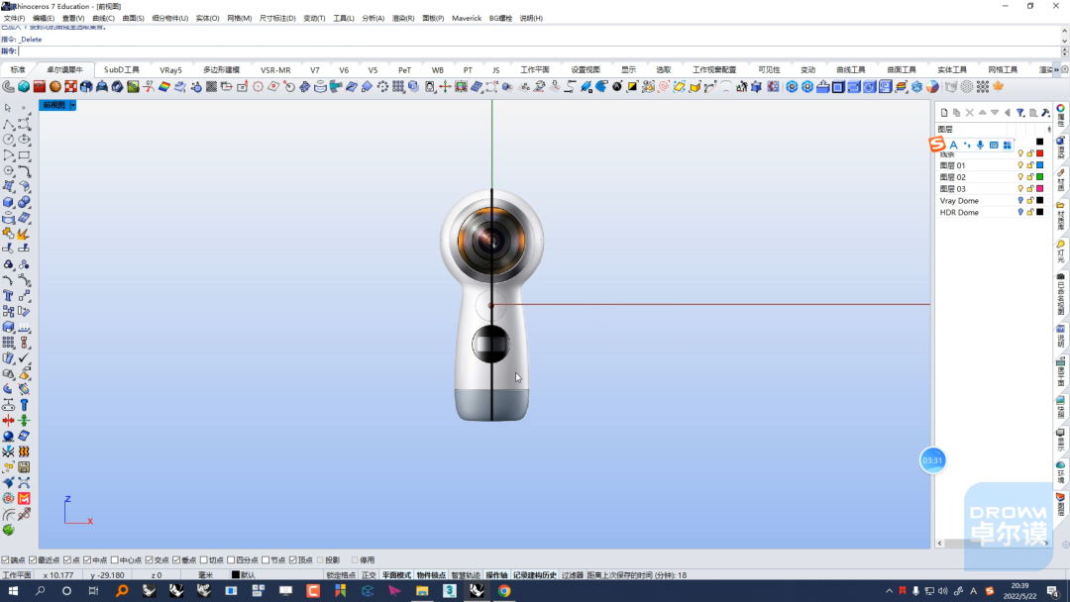1070x602 pixels.
Task: Open the 曲面(S) menu
Action: point(133,19)
